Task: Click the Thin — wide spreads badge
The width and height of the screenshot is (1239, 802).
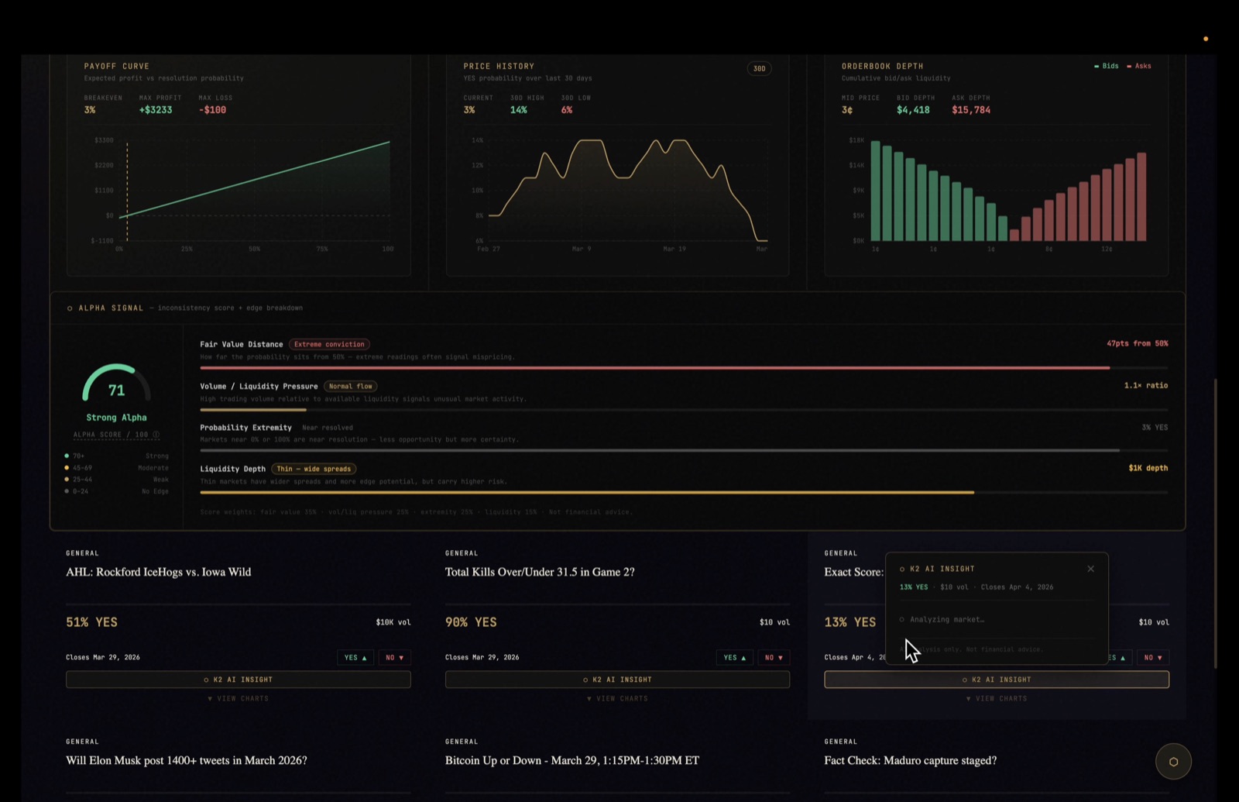Action: (x=314, y=469)
